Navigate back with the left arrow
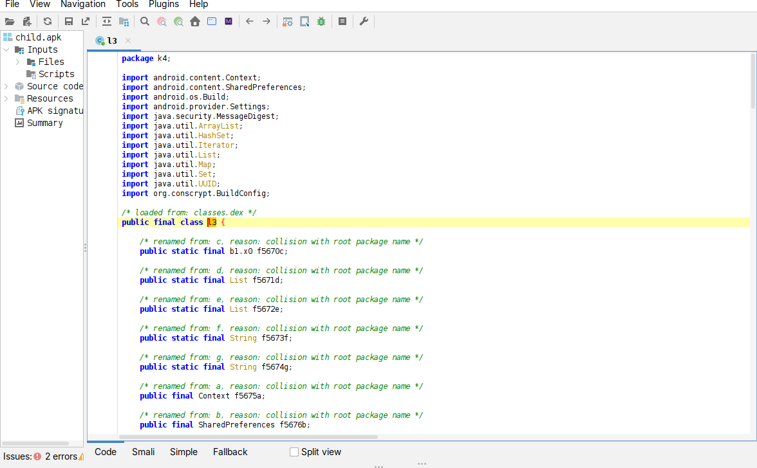757x468 pixels. pyautogui.click(x=250, y=21)
